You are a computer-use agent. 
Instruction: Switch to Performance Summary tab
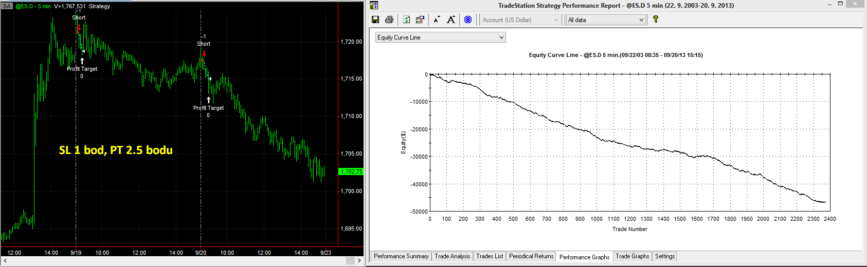click(401, 256)
